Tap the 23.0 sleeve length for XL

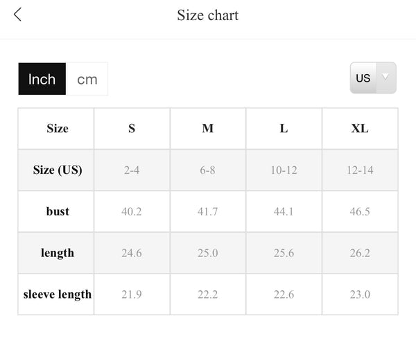point(360,294)
